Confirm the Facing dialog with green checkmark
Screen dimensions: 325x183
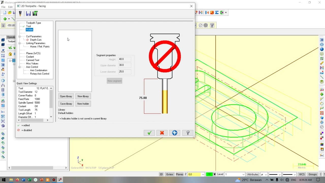tap(149, 133)
